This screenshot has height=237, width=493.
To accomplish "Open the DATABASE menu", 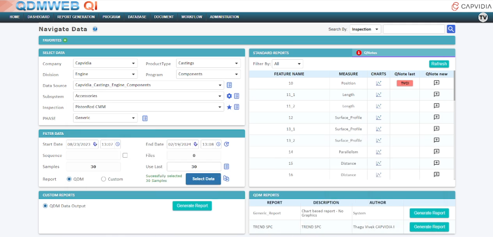I will (x=137, y=17).
